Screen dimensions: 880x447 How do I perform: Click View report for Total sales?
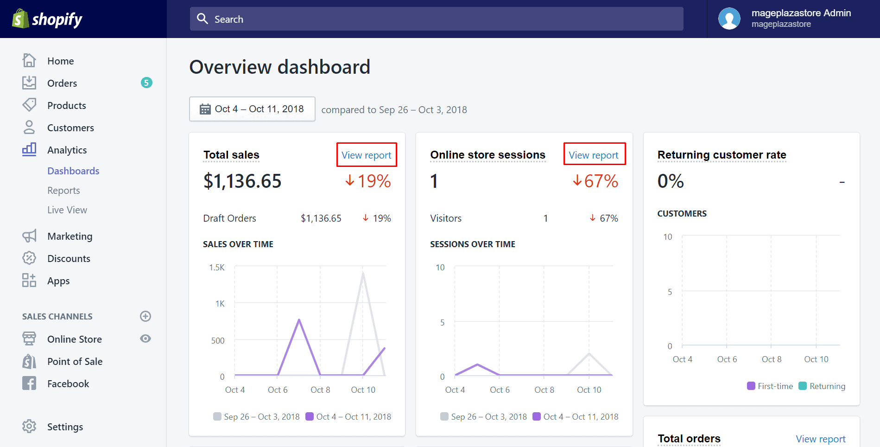click(x=366, y=155)
